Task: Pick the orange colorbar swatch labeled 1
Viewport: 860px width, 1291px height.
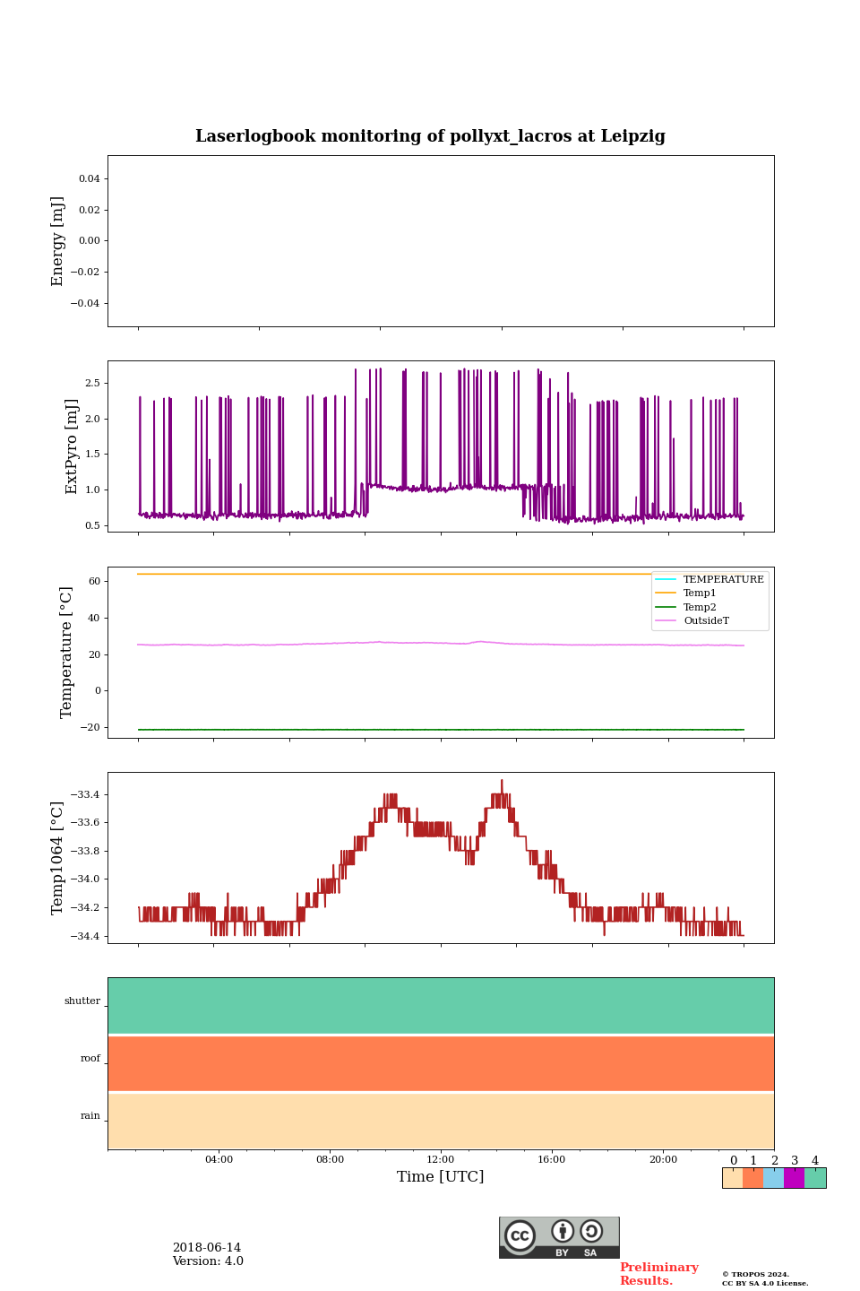Action: pos(752,1178)
